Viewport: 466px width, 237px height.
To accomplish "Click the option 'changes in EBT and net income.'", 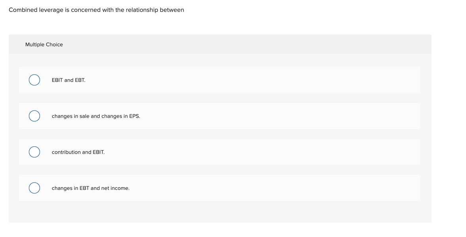I will (90, 188).
